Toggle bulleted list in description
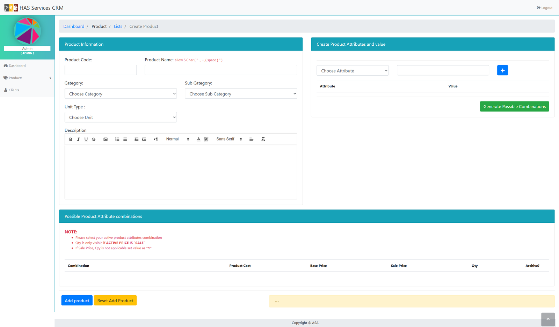This screenshot has height=327, width=559. coord(125,139)
